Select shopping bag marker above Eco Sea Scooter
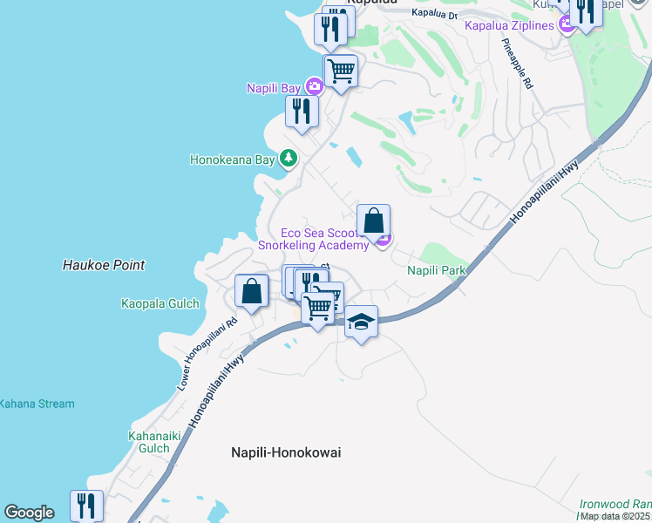 tap(373, 220)
